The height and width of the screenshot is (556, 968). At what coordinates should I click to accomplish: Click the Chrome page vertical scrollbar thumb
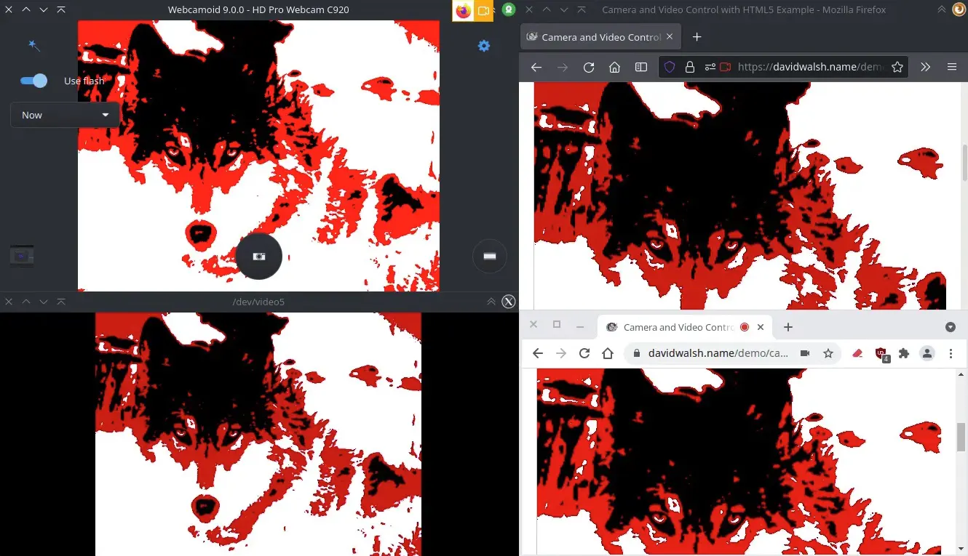(961, 437)
